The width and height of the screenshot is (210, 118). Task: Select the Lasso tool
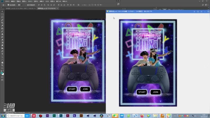2,17
